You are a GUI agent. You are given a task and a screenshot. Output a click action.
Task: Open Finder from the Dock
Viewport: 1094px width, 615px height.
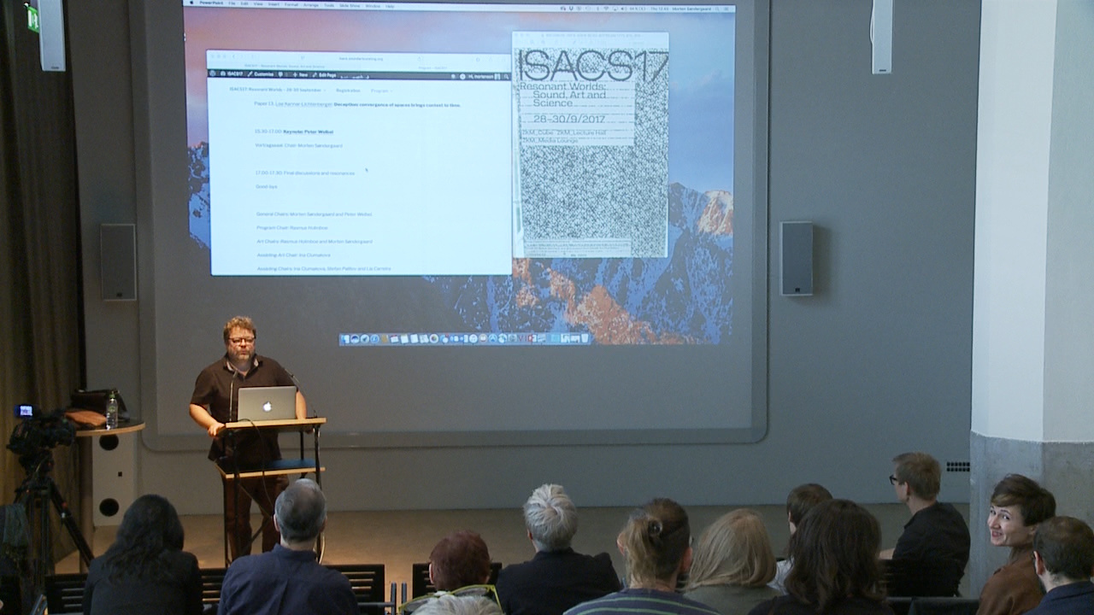345,339
